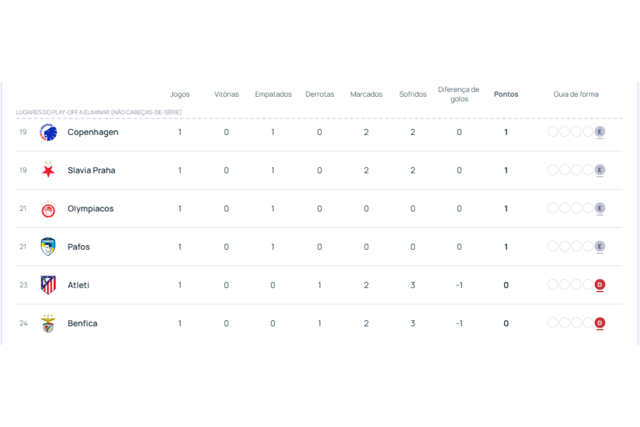Select the Copenhagen club crest

49,132
